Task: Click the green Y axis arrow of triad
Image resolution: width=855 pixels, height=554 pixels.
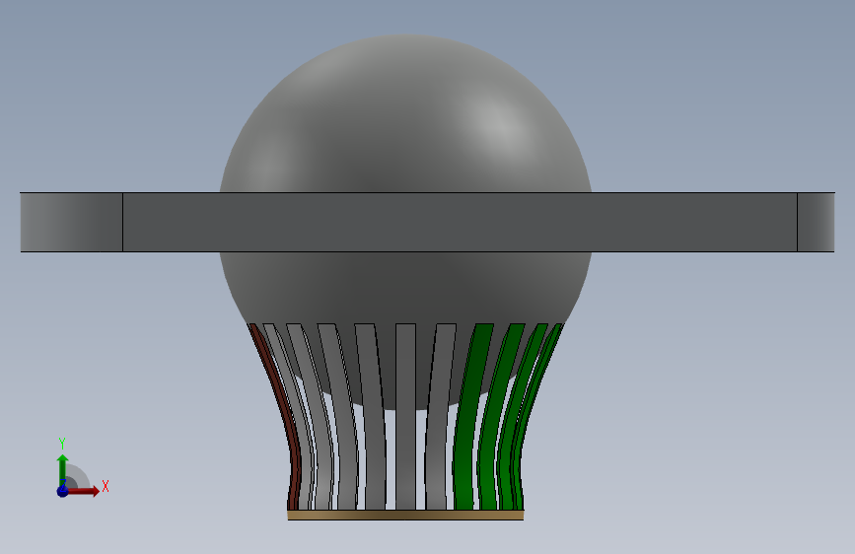Action: [63, 469]
